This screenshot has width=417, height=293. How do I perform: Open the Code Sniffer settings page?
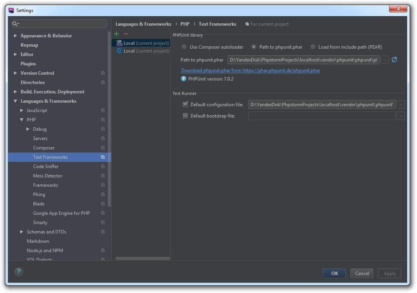pyautogui.click(x=46, y=166)
